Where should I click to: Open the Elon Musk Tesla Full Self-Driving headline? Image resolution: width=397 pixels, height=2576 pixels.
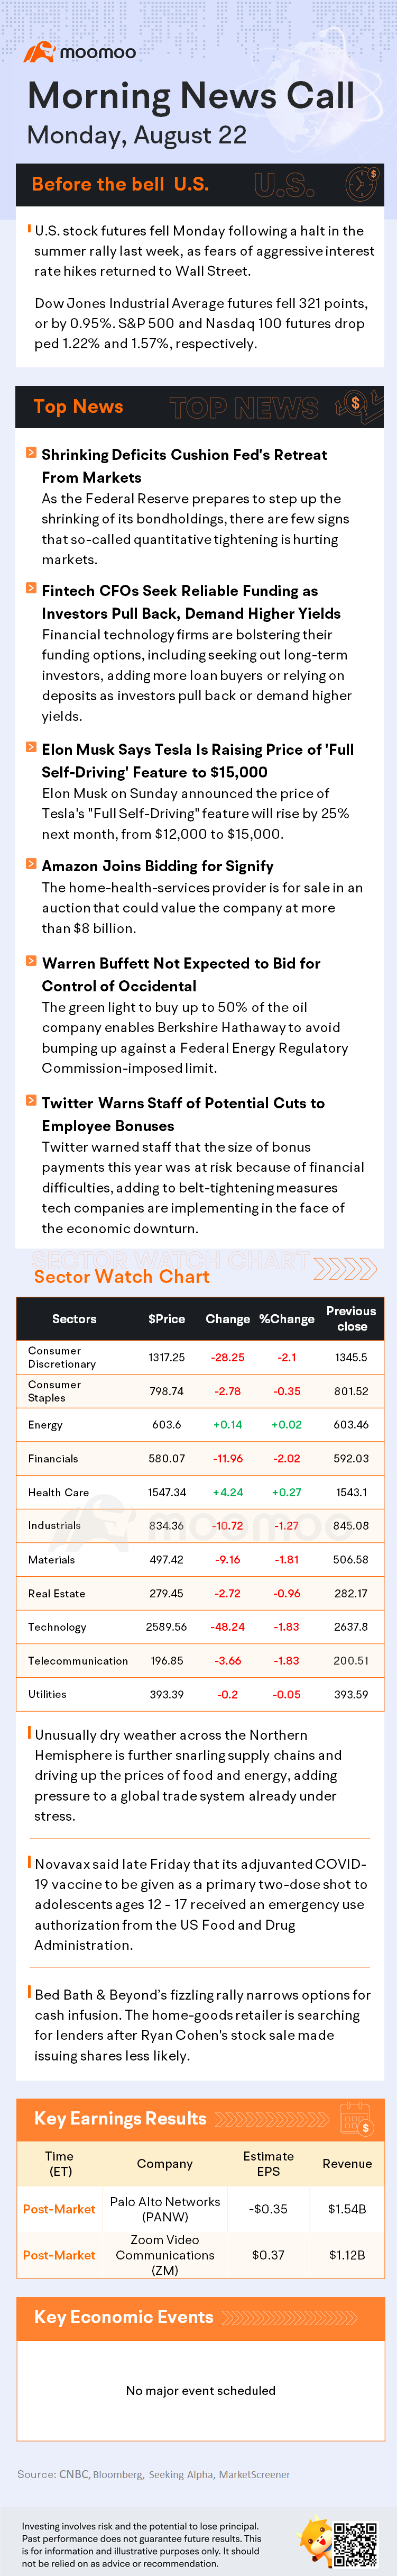[198, 760]
